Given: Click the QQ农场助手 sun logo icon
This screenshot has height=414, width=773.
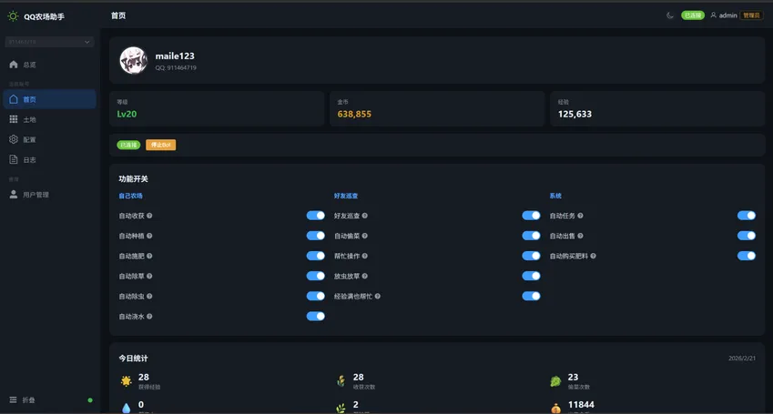Looking at the screenshot, I should [13, 16].
